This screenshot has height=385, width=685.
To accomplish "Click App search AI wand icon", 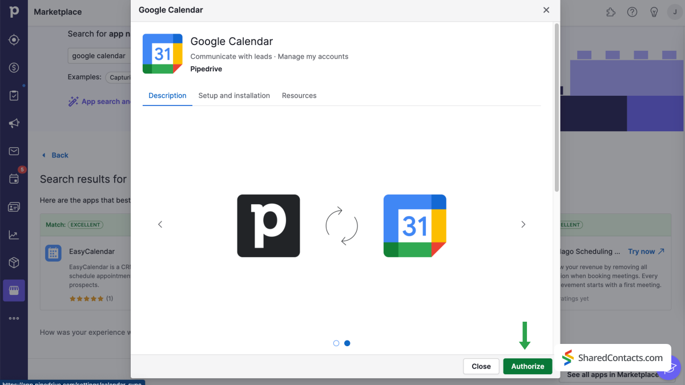I will click(x=73, y=102).
